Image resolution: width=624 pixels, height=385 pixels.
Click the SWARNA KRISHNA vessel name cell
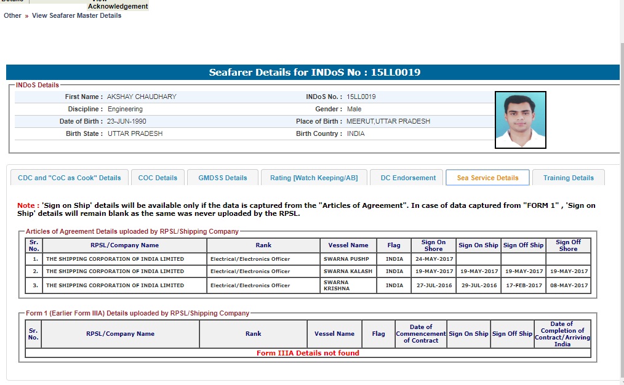pyautogui.click(x=348, y=285)
